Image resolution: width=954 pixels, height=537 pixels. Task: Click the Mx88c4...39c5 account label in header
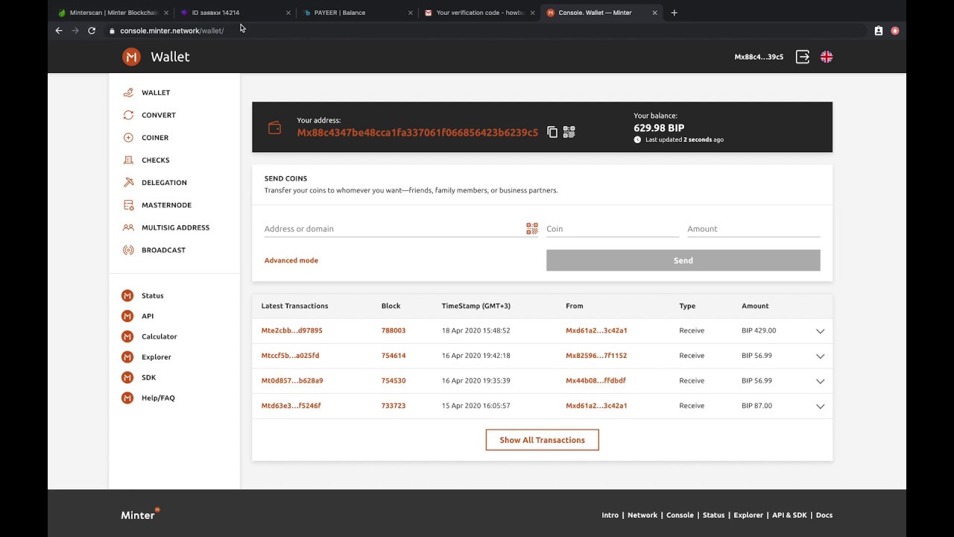tap(759, 57)
